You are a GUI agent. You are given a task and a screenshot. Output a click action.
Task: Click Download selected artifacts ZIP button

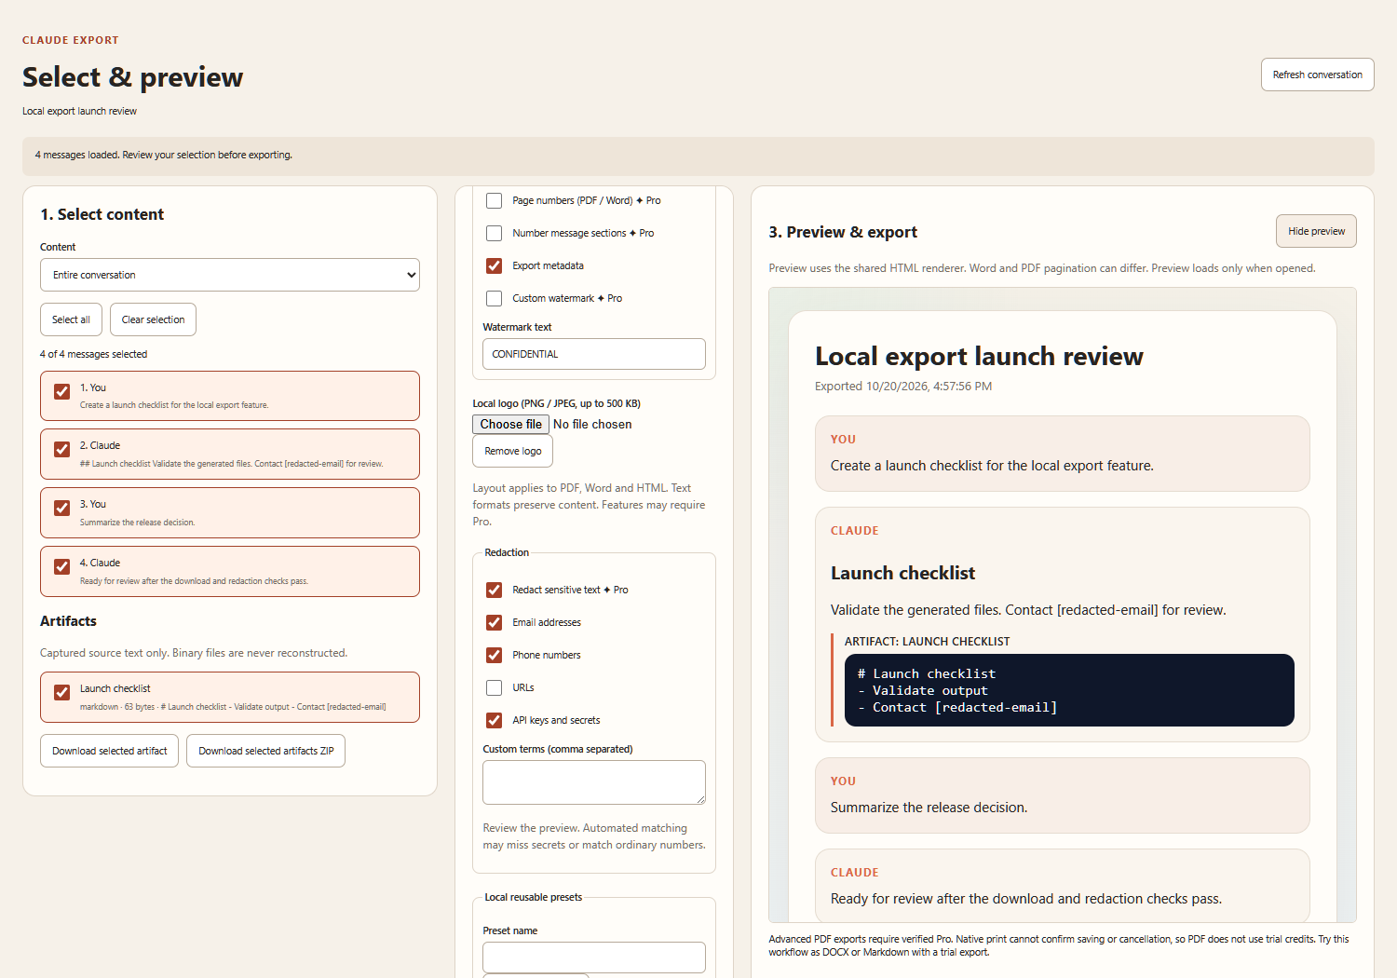(265, 751)
